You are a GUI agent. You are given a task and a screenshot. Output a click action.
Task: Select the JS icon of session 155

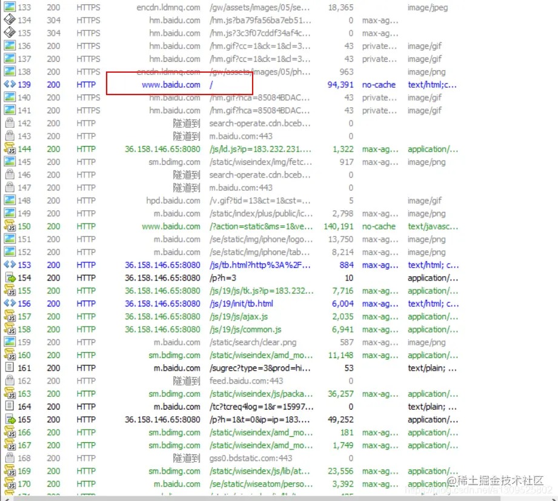click(10, 290)
